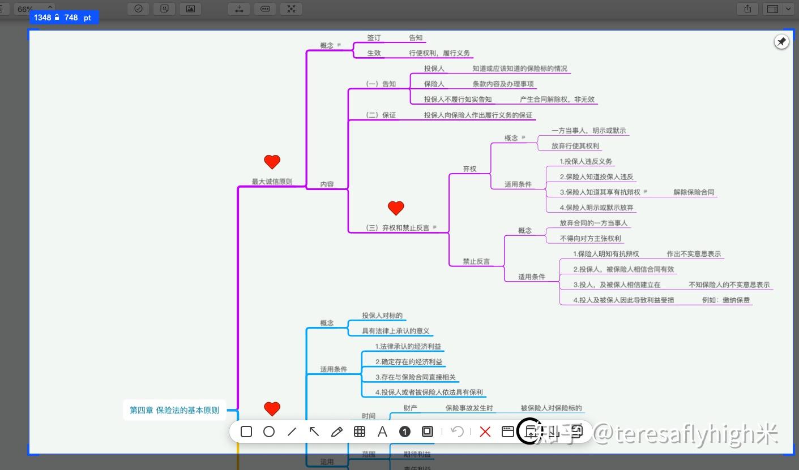The width and height of the screenshot is (799, 470).
Task: Select the numbered marker tool
Action: (404, 432)
